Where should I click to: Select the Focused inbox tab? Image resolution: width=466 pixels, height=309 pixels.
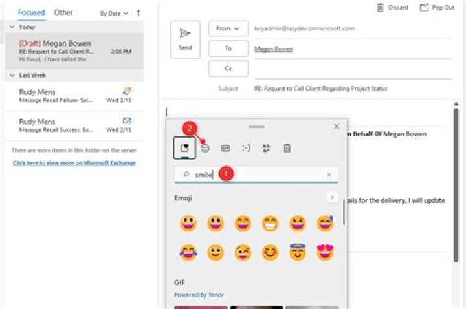coord(31,12)
